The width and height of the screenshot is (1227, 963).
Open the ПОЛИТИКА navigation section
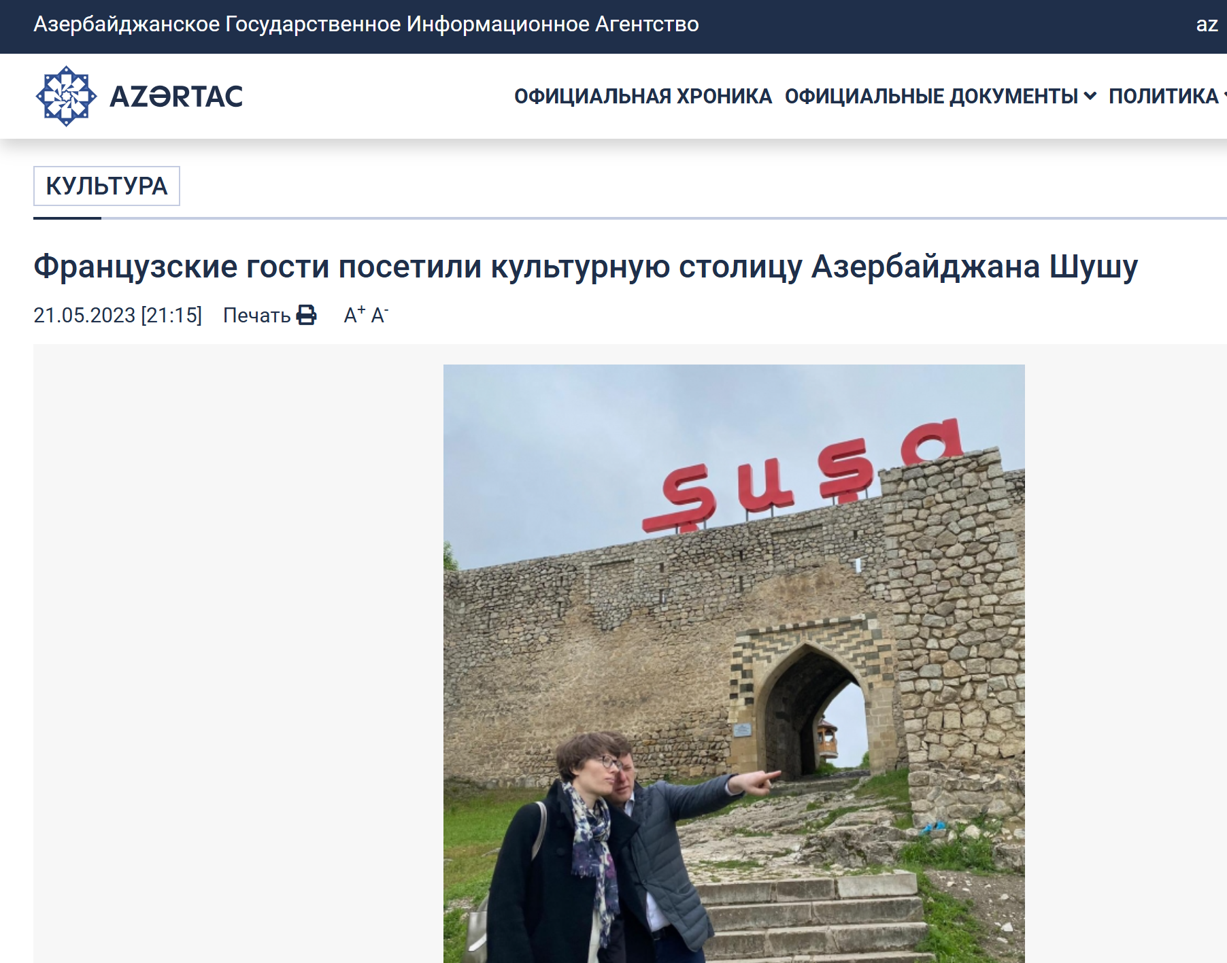pyautogui.click(x=1163, y=97)
